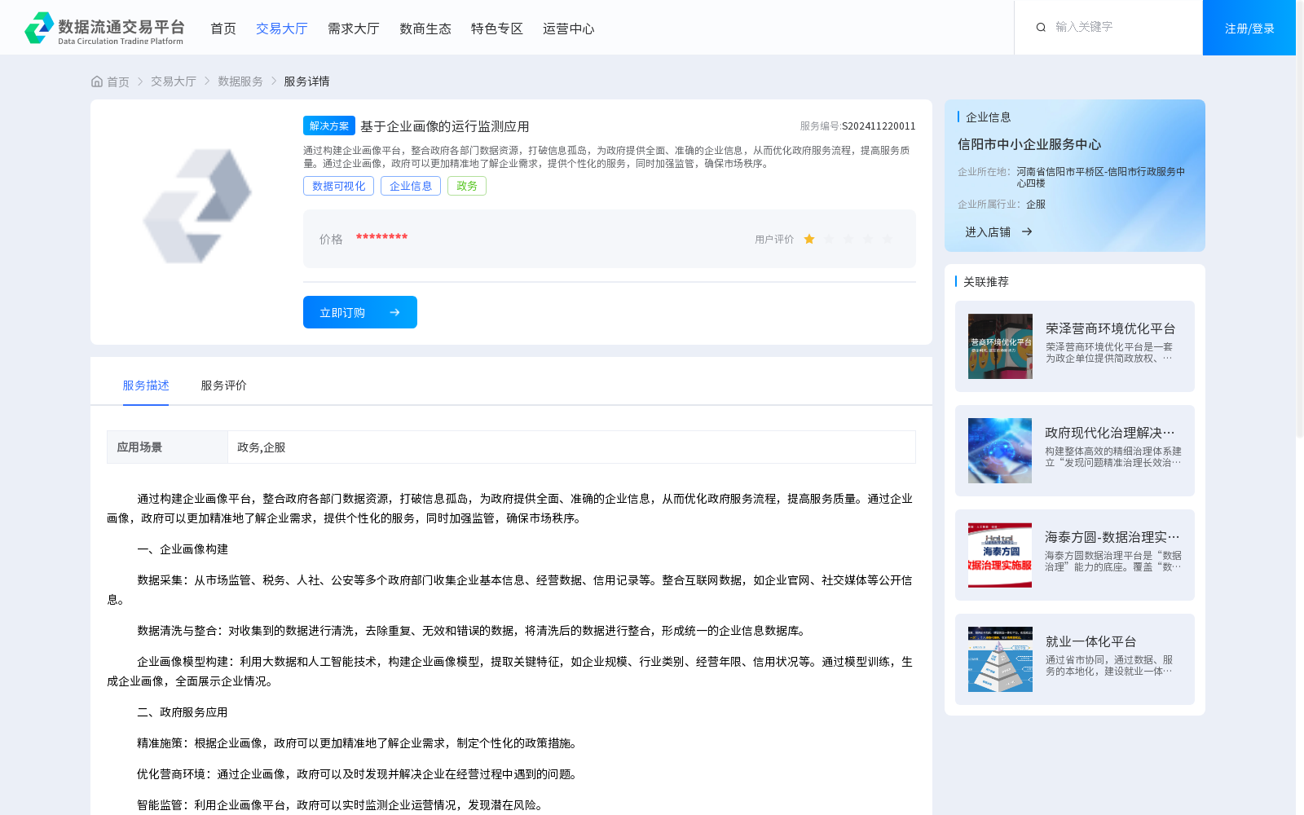
Task: Click the masked price asterisks
Action: (381, 237)
